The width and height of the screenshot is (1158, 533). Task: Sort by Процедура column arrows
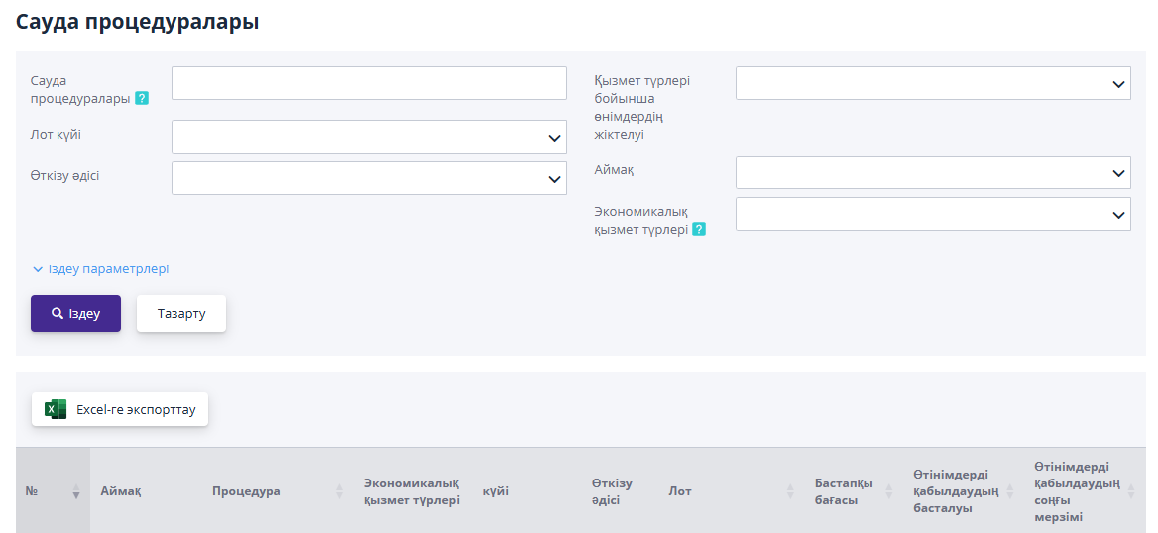(x=339, y=491)
